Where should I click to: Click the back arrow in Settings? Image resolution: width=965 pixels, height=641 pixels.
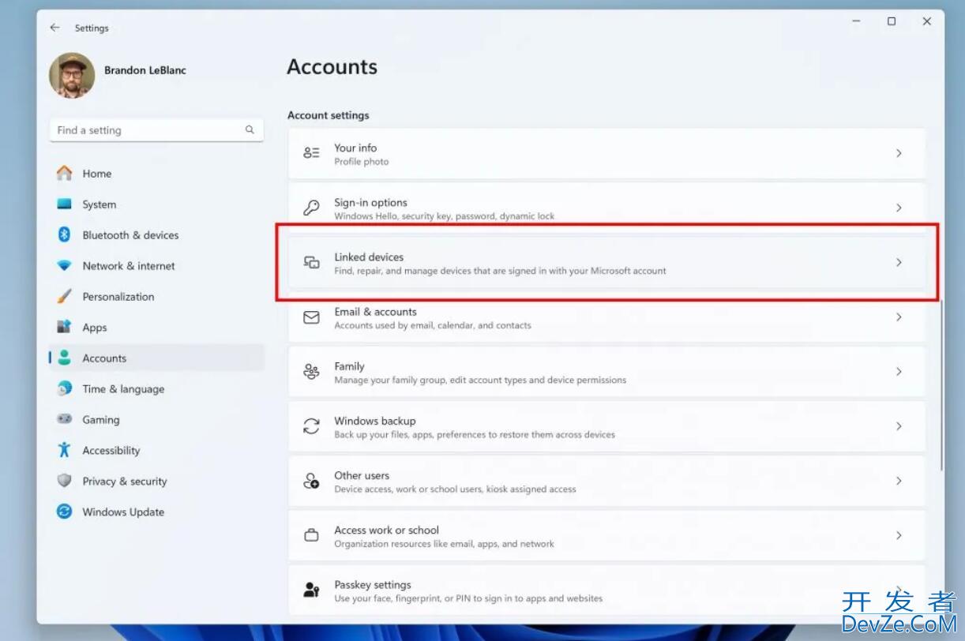54,28
